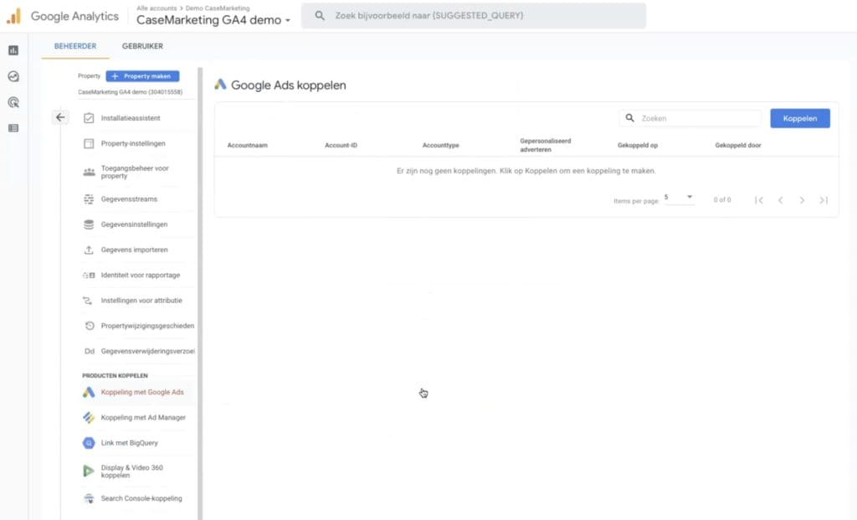Click the Alle accounts breadcrumb link
This screenshot has width=857, height=520.
pos(157,8)
